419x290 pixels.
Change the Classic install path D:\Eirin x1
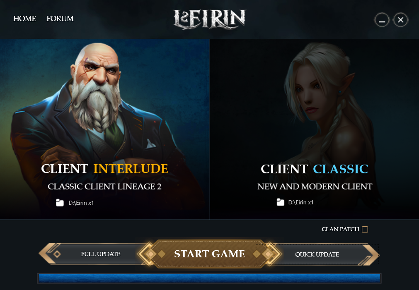pyautogui.click(x=301, y=202)
